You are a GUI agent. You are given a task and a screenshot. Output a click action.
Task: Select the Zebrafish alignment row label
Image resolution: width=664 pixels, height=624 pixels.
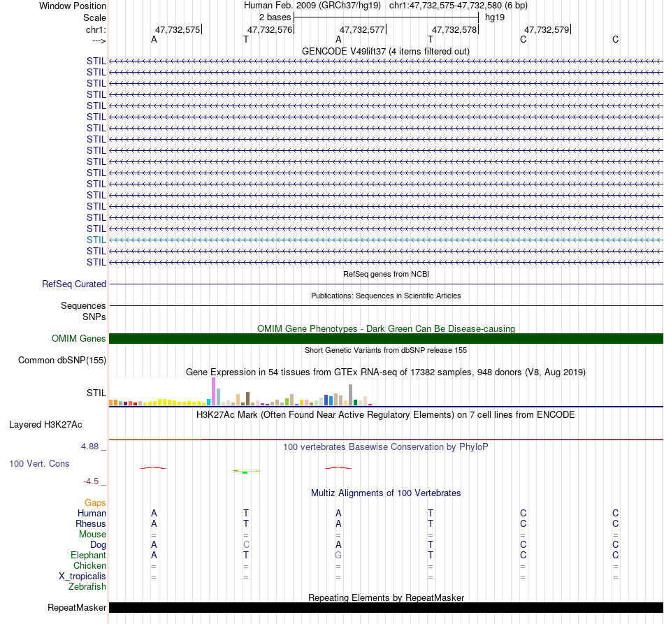tap(87, 586)
